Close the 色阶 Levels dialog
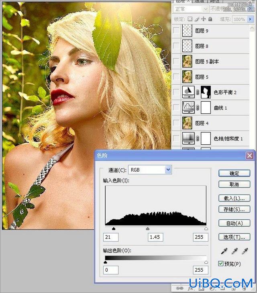The height and width of the screenshot is (293, 257). (x=250, y=156)
